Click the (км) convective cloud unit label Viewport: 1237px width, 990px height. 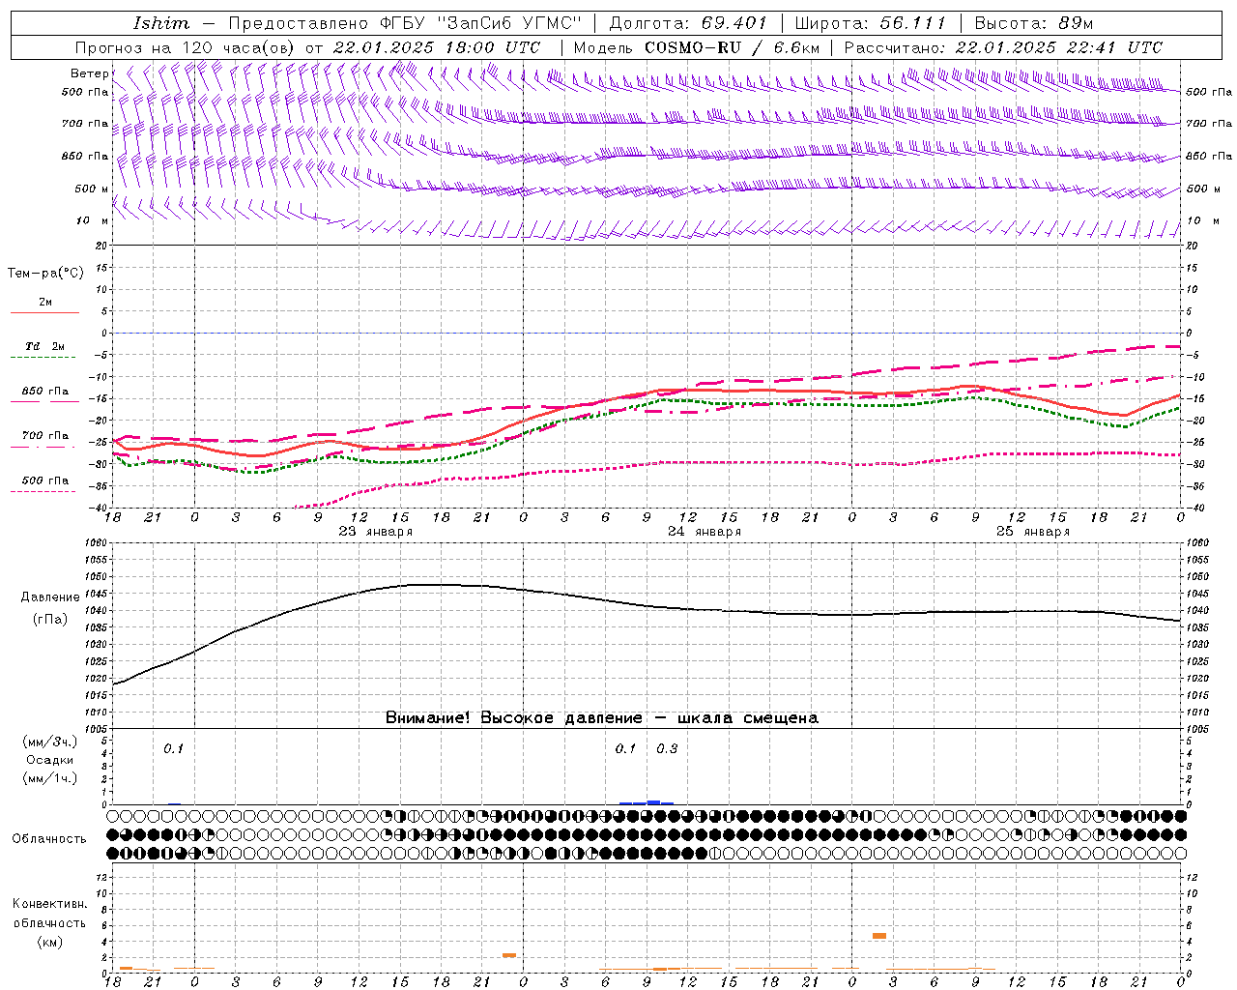[50, 942]
